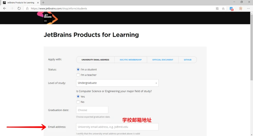
Task: Select the I'm a student radio button
Action: [x=78, y=69]
